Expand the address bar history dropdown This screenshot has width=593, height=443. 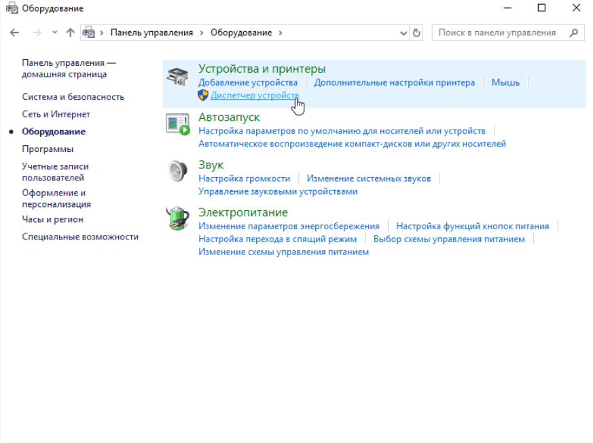tap(403, 33)
